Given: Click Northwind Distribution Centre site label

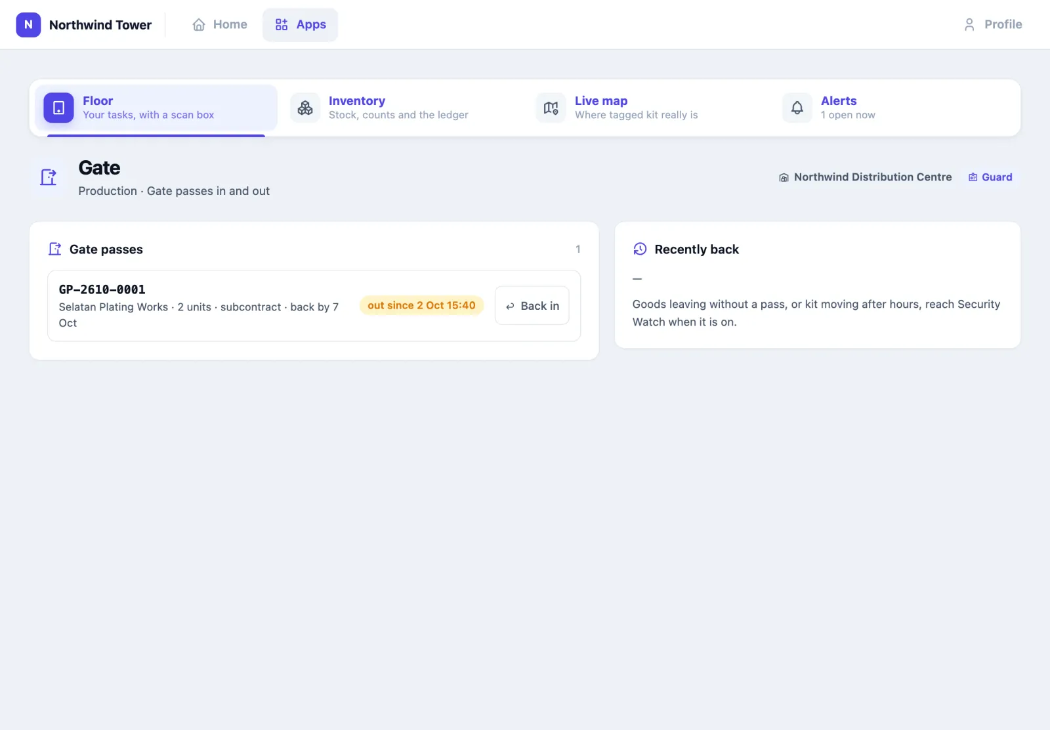Looking at the screenshot, I should 873,177.
